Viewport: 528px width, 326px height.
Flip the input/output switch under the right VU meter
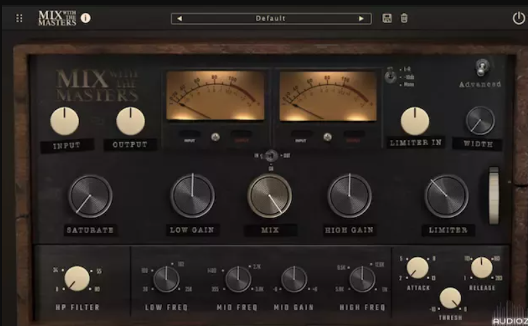(x=327, y=137)
